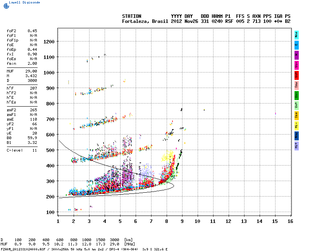Select the magenta Vo- legend swatch
Image resolution: width=310 pixels, height=252 pixels.
296,65
